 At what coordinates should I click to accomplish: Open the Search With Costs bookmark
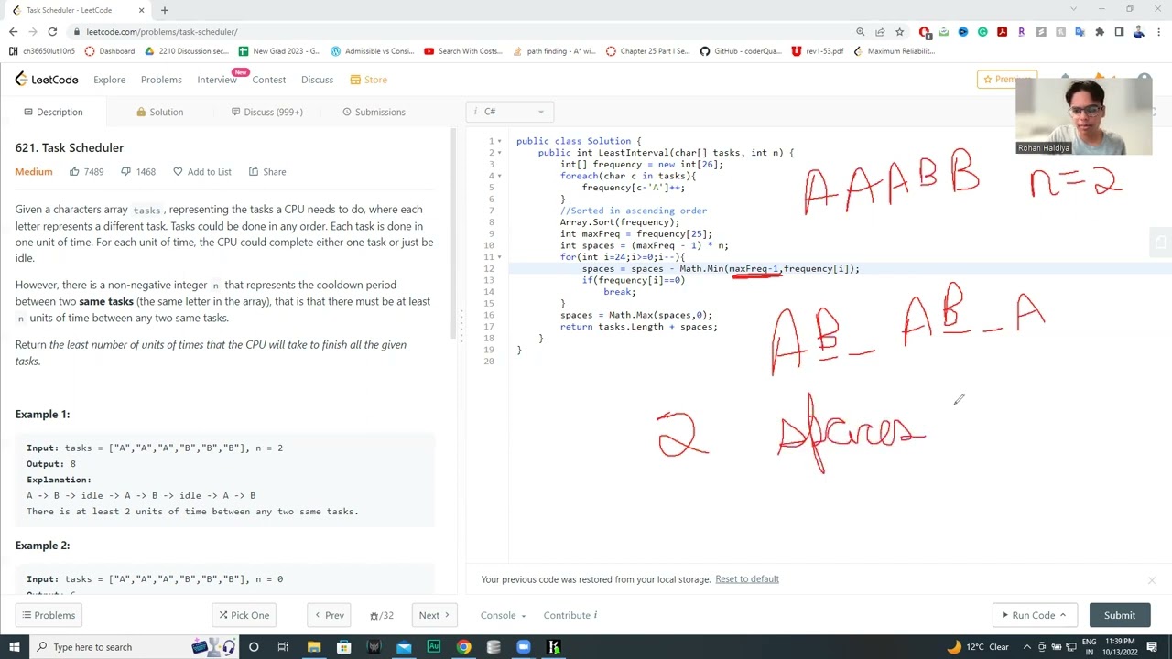(x=465, y=51)
